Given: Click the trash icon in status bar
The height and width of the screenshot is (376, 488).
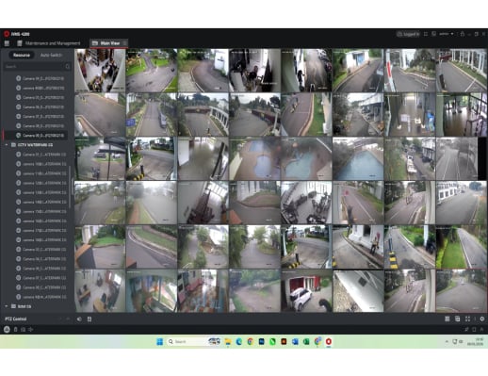Looking at the screenshot, I should 15,330.
